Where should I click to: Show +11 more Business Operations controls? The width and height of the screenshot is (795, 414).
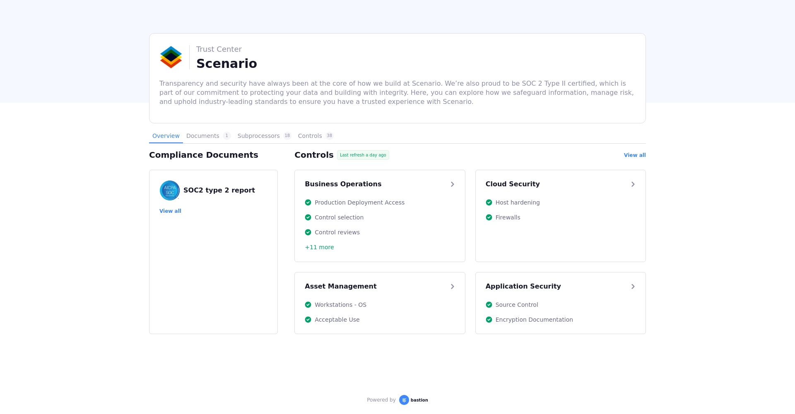click(319, 247)
